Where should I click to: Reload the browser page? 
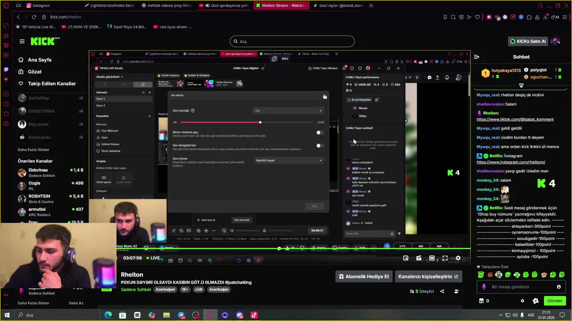34,17
